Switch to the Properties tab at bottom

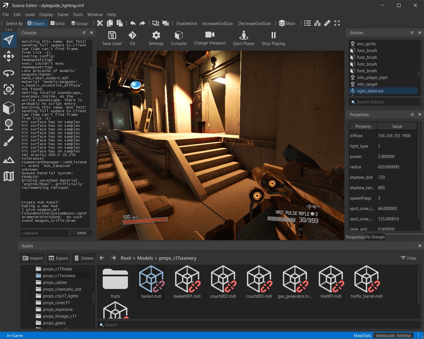[x=355, y=237]
